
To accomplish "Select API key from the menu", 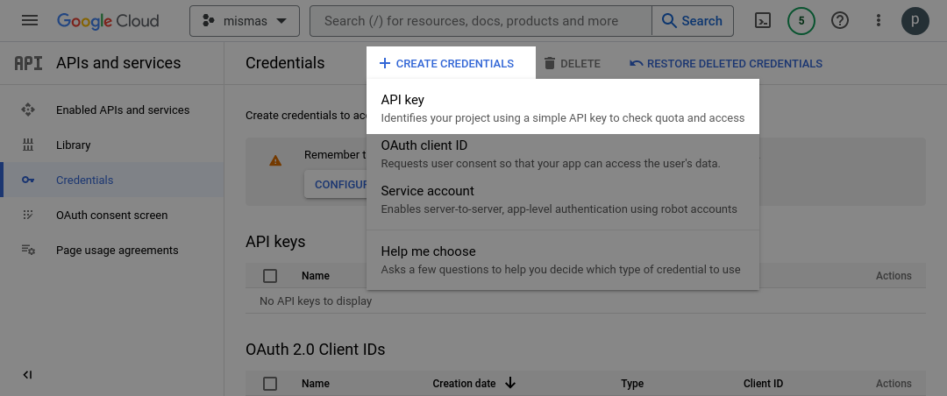I will (561, 109).
